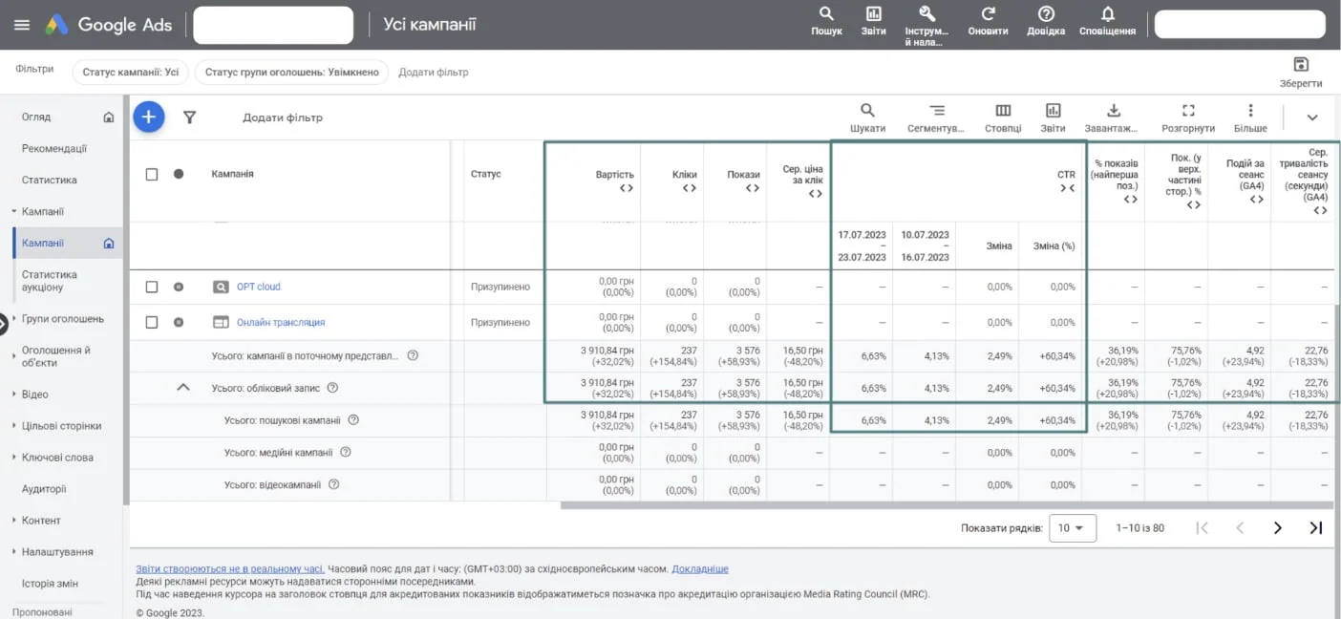Edit the Статус кампанії: Усі filter chip
Image resolution: width=1341 pixels, height=619 pixels.
(x=131, y=72)
